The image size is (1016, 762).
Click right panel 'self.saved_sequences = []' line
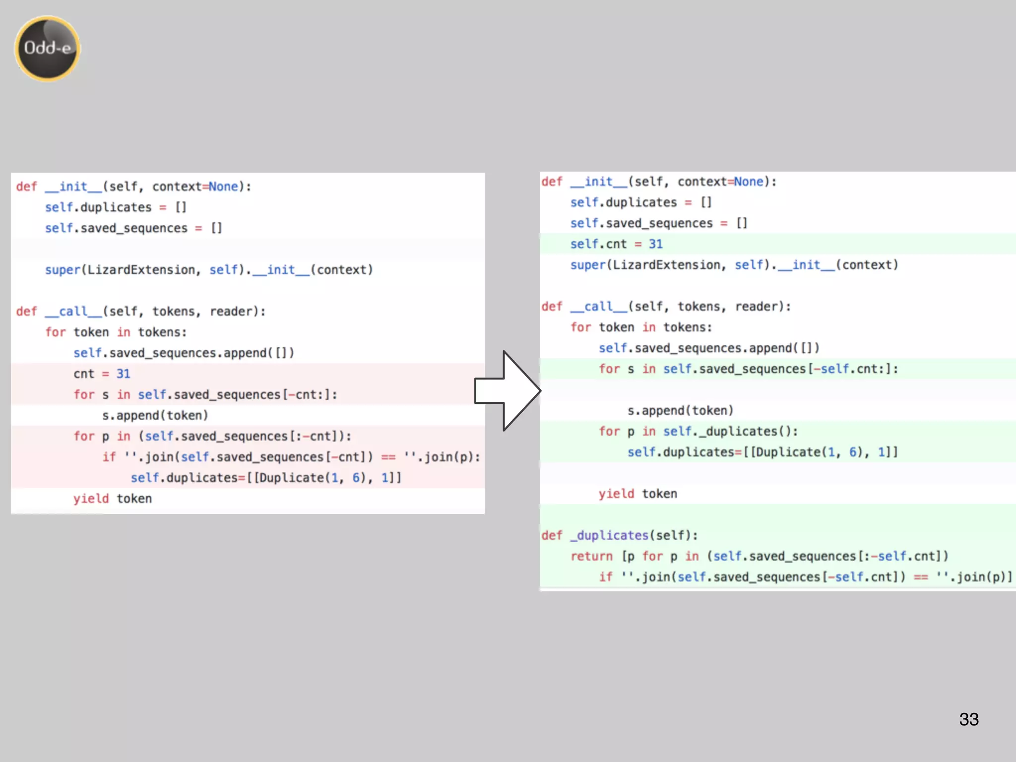658,223
